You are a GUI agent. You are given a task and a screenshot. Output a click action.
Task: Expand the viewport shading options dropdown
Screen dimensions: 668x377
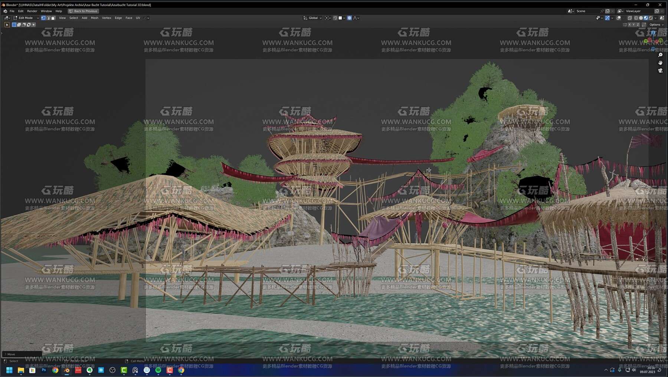[x=655, y=18]
